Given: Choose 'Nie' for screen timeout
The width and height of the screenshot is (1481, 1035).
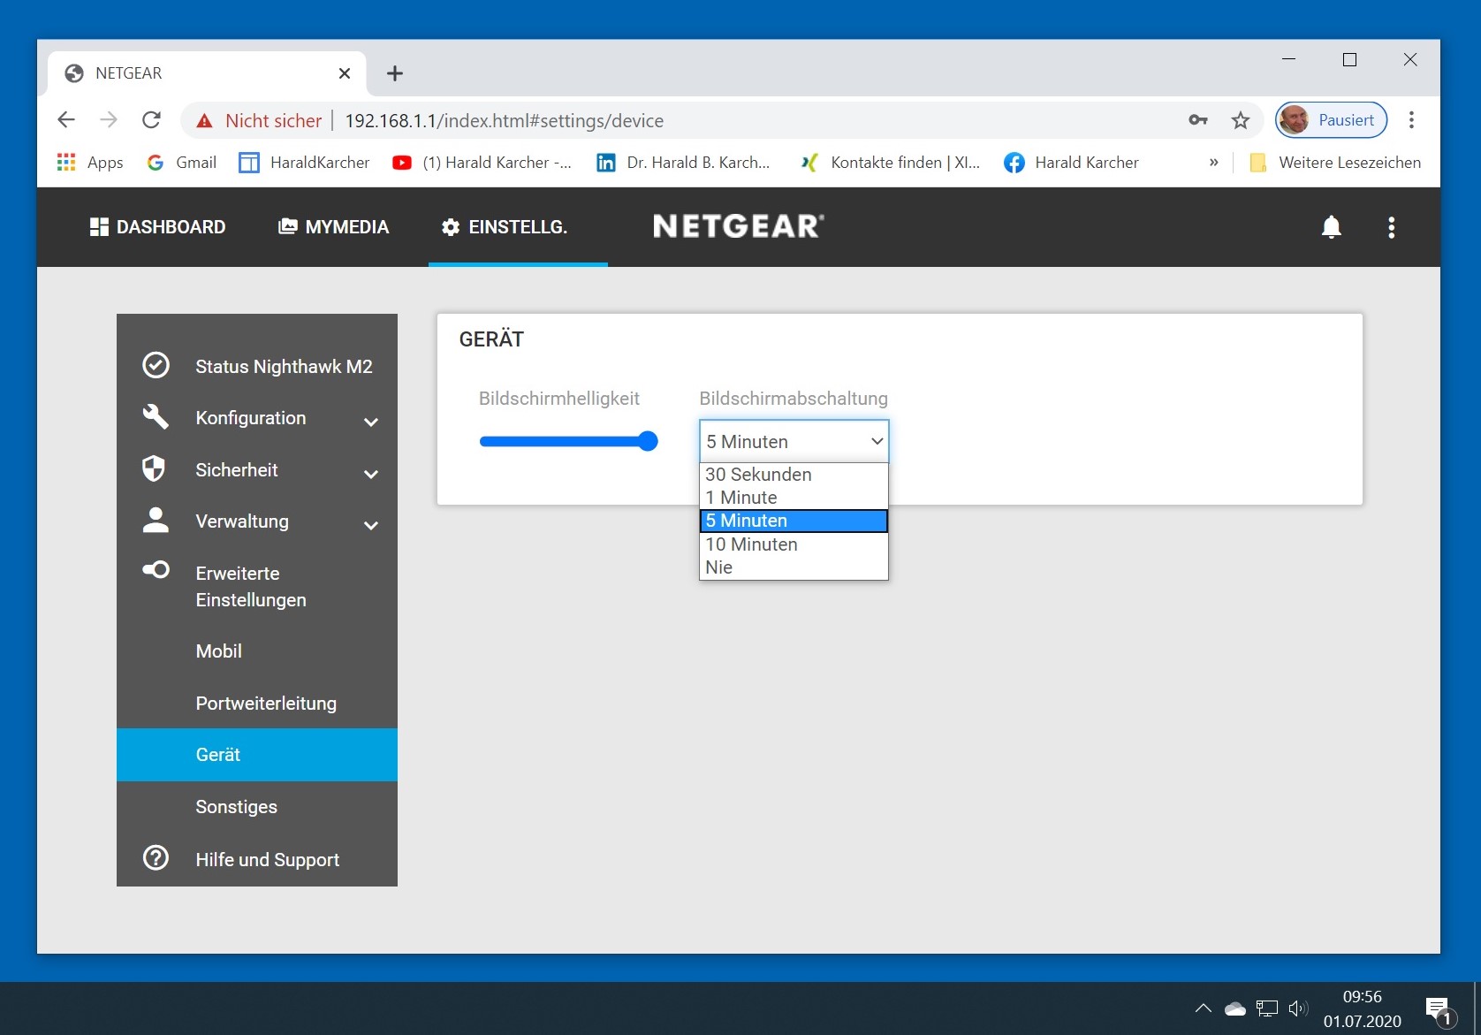Looking at the screenshot, I should (x=719, y=567).
